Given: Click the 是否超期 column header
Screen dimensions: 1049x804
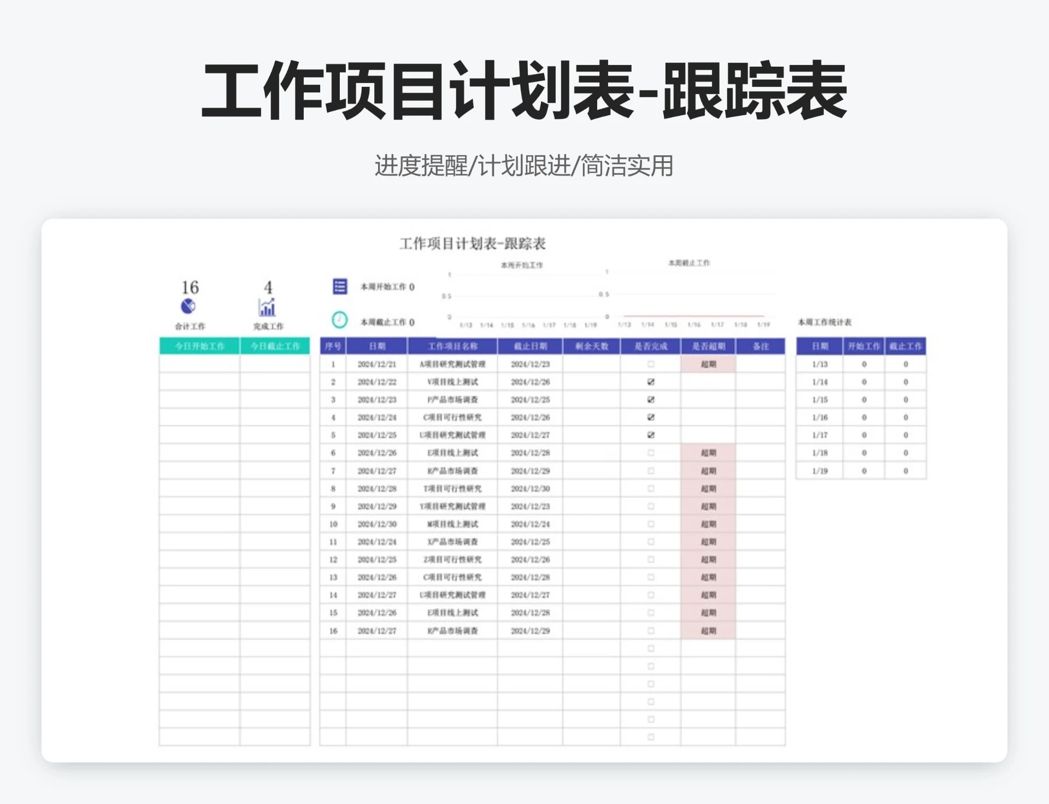Looking at the screenshot, I should point(708,346).
